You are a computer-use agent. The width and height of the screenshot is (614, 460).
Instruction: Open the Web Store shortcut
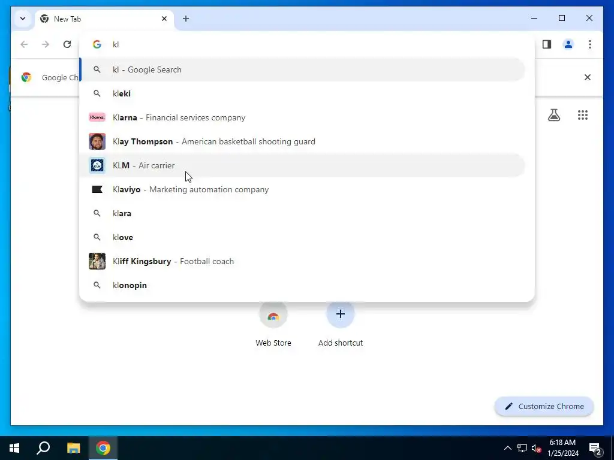273,325
